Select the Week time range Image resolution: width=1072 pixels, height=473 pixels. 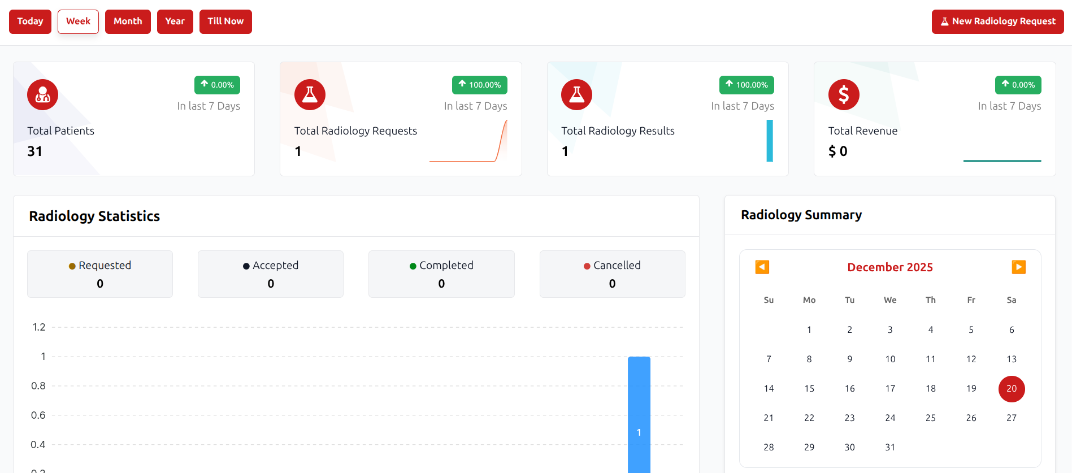tap(78, 21)
